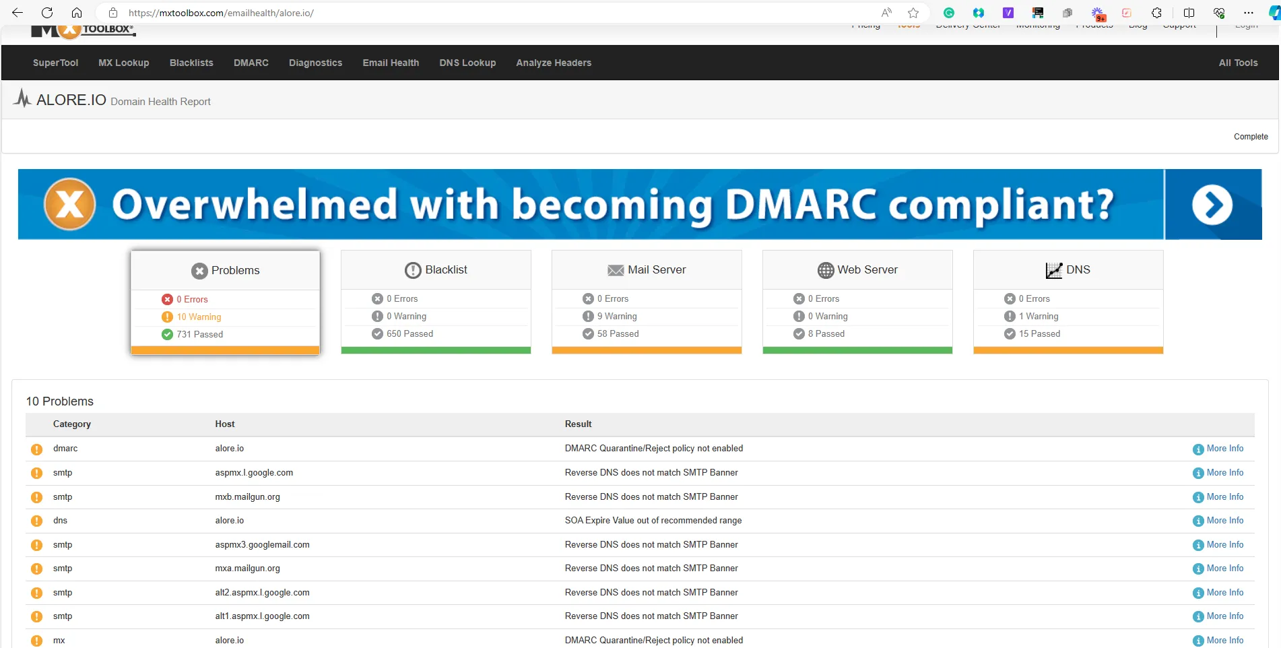Viewport: 1281px width, 648px height.
Task: Click DNS chart icon
Action: (x=1054, y=270)
